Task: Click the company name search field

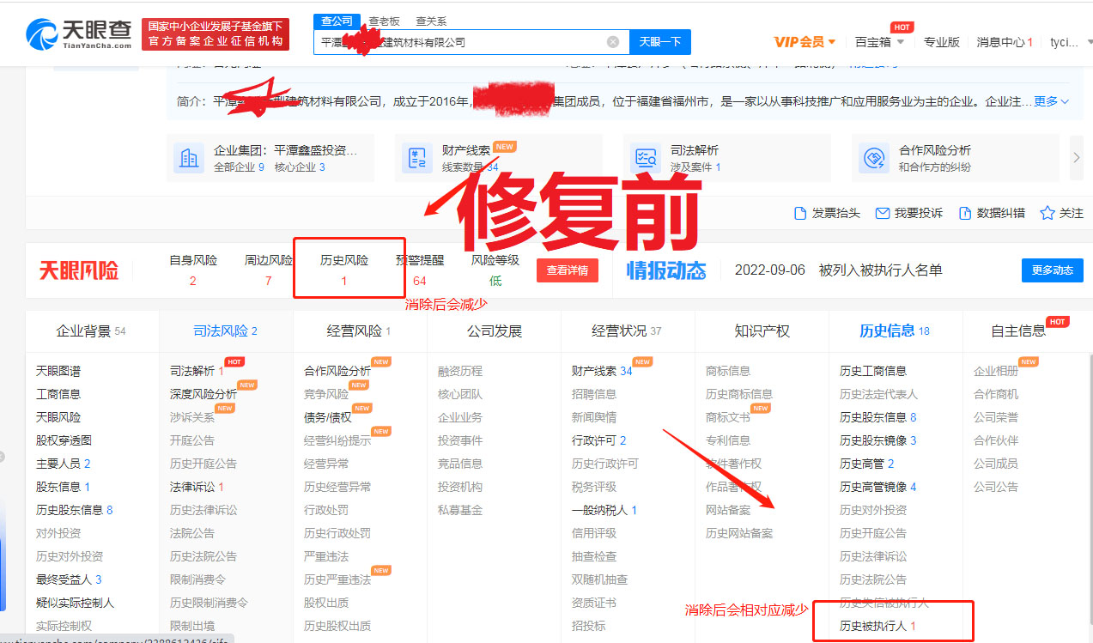Action: pyautogui.click(x=459, y=42)
